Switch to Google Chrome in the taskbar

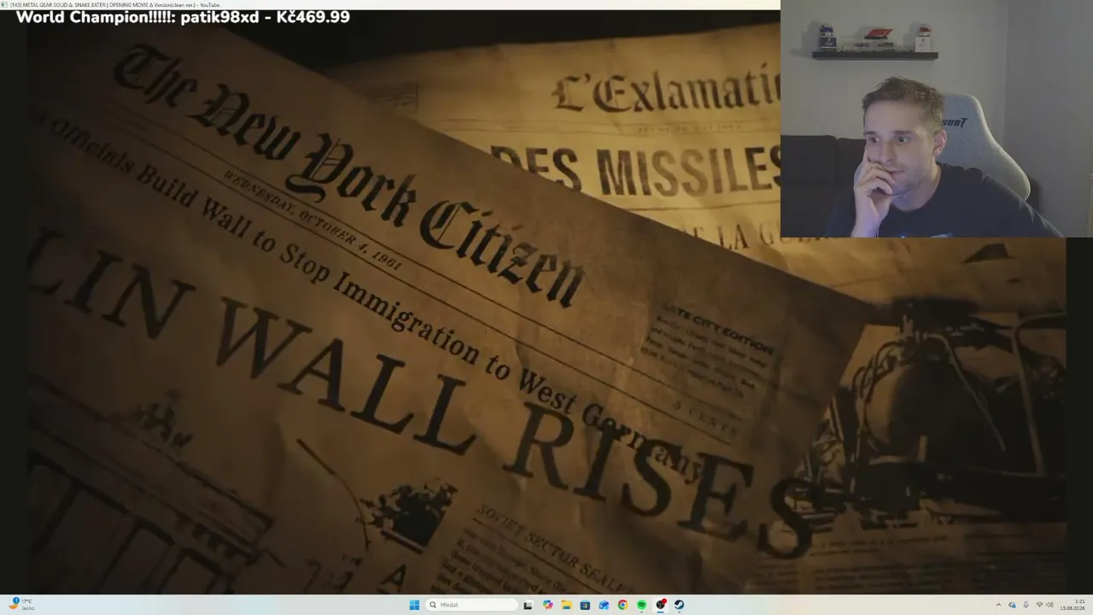(622, 605)
